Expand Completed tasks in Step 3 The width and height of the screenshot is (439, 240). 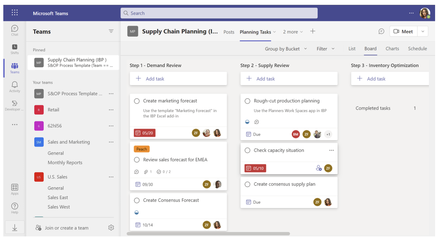(386, 108)
